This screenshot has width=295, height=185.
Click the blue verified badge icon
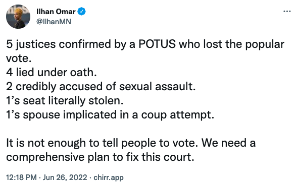tap(82, 12)
